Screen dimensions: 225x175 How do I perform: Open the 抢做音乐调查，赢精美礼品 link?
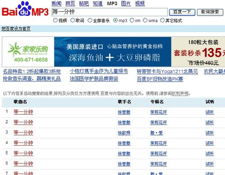pyautogui.click(x=32, y=79)
